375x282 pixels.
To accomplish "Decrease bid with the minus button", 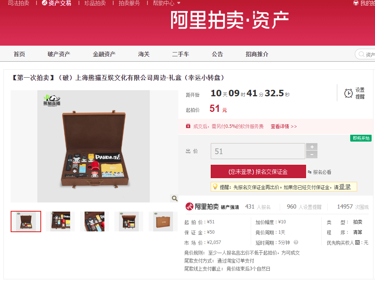I will click(x=312, y=155).
